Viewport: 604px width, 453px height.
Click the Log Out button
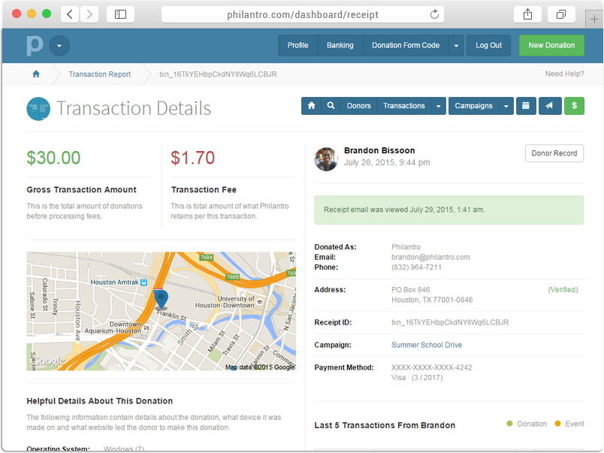488,46
